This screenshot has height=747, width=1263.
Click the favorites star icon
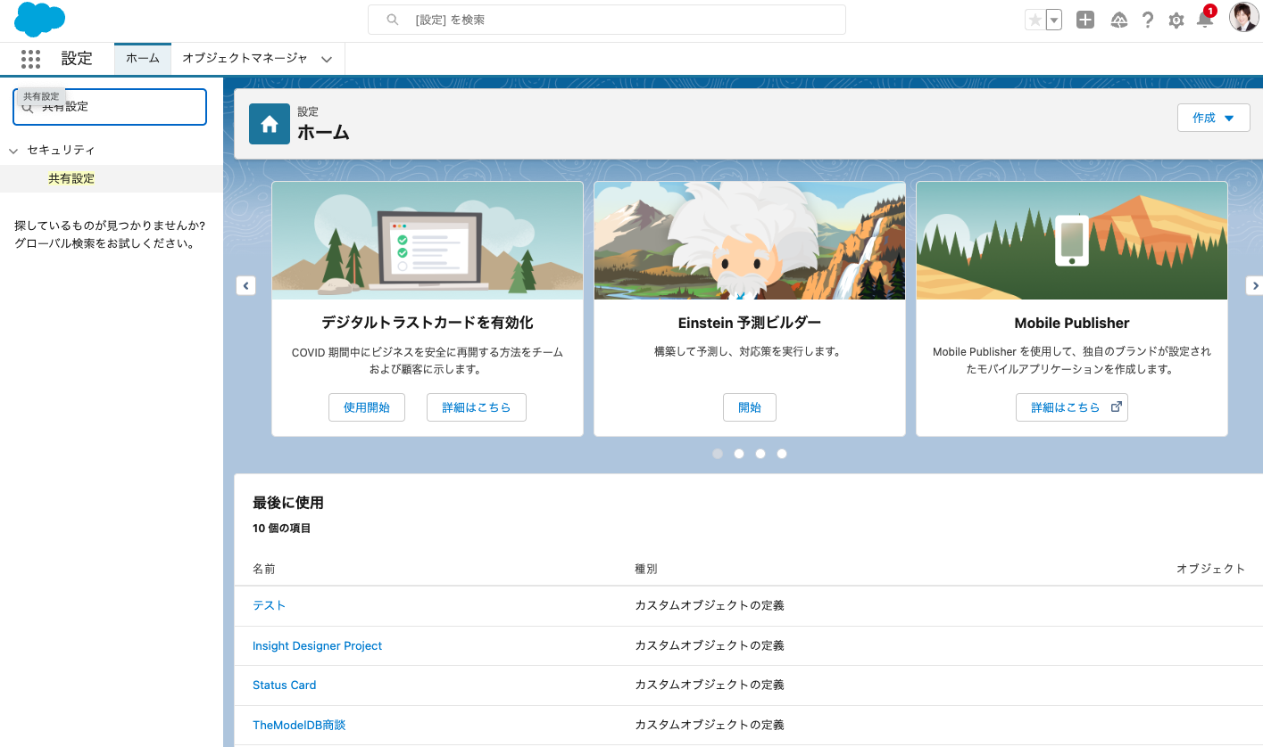(1034, 20)
